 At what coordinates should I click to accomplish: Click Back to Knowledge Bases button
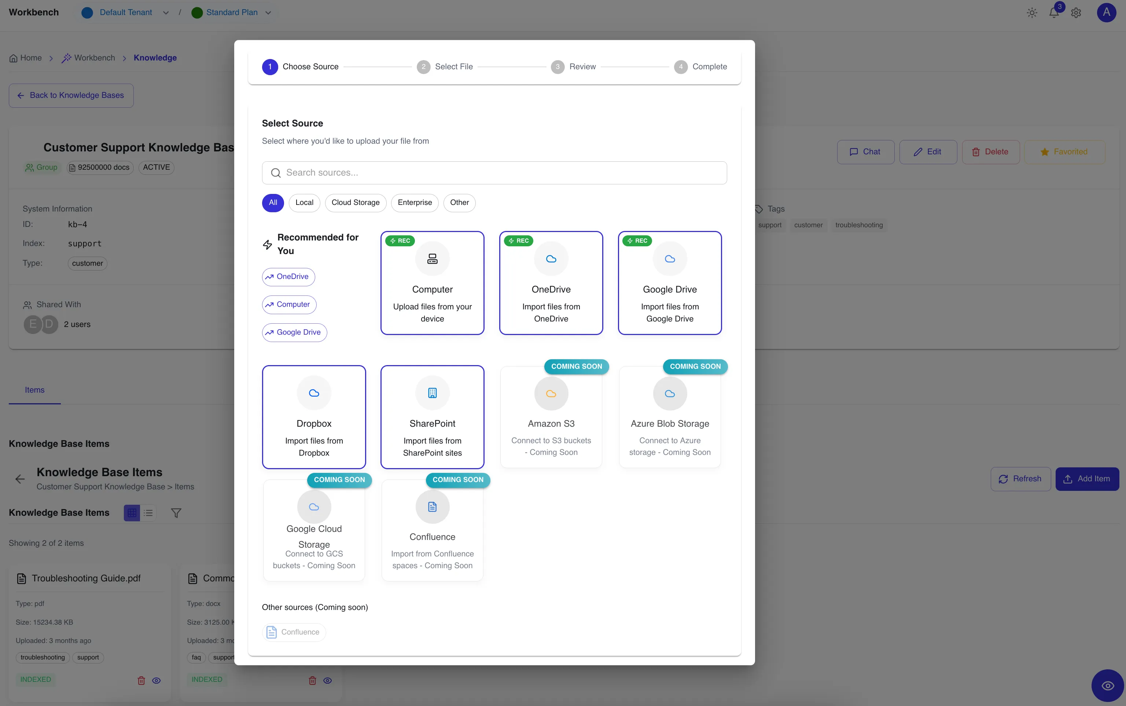coord(71,96)
